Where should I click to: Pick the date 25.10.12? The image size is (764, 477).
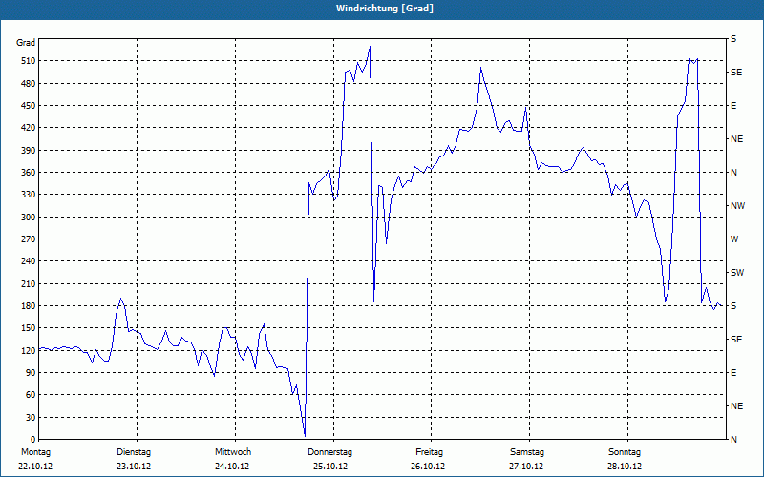coord(330,467)
